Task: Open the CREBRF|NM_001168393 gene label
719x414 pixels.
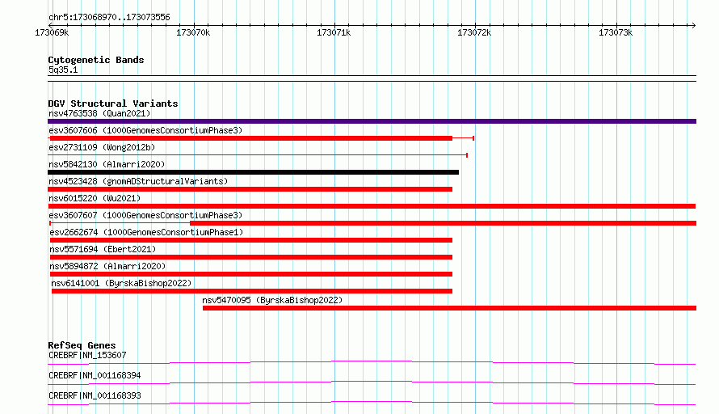Action: pyautogui.click(x=95, y=395)
